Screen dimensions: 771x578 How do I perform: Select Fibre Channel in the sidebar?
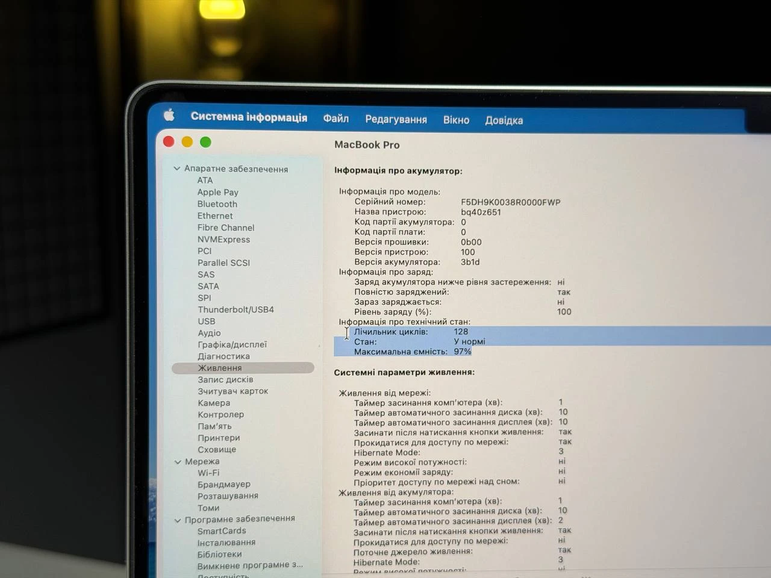point(226,228)
